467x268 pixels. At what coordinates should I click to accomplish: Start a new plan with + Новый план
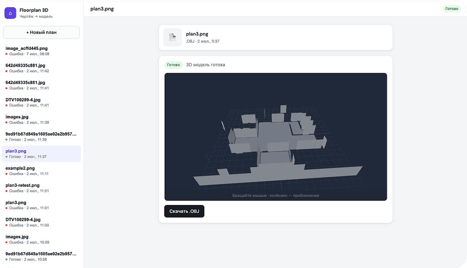click(42, 32)
